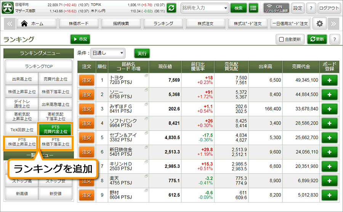The image size is (343, 212).
Task: Select 新高値 in the list menu
Action: (x=22, y=194)
